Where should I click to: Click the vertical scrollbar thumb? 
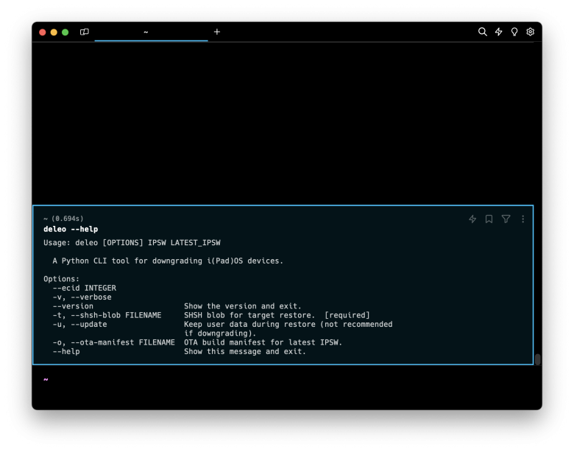click(x=537, y=359)
